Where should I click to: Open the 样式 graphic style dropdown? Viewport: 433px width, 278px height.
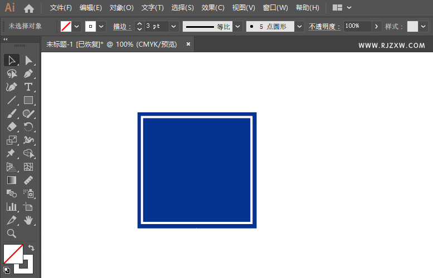point(424,27)
